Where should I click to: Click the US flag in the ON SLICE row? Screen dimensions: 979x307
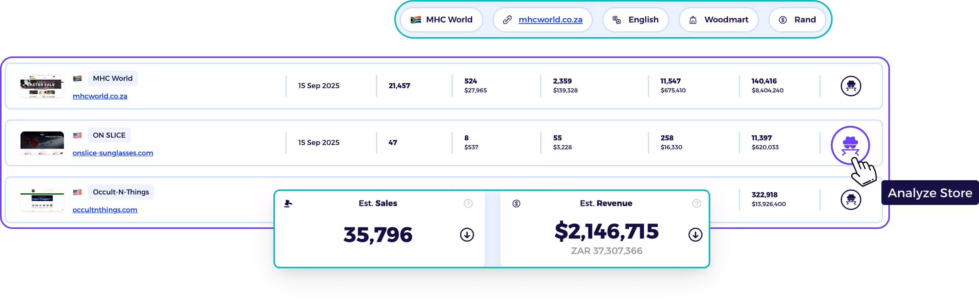coord(77,135)
